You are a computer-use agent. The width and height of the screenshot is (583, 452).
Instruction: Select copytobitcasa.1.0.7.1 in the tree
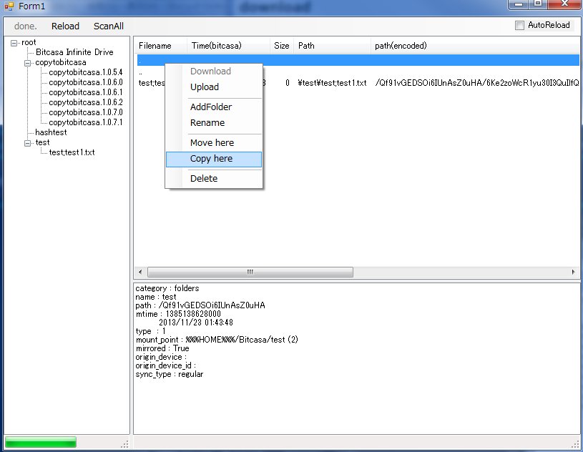click(86, 123)
